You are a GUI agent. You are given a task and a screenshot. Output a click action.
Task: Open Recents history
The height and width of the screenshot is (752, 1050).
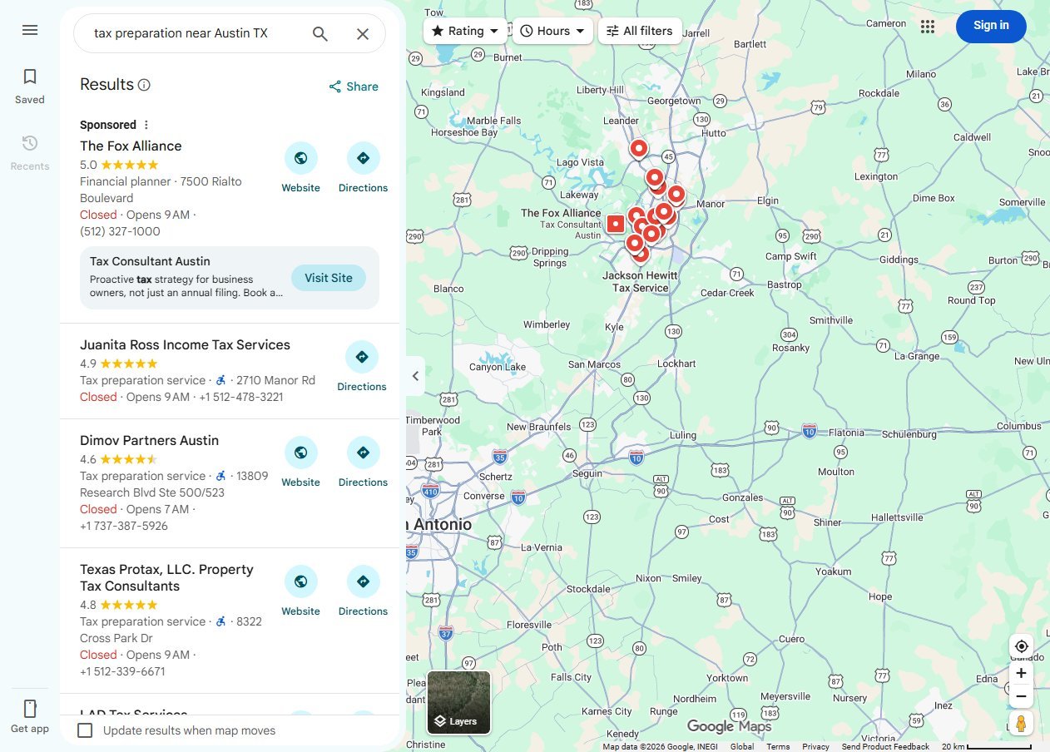[30, 153]
